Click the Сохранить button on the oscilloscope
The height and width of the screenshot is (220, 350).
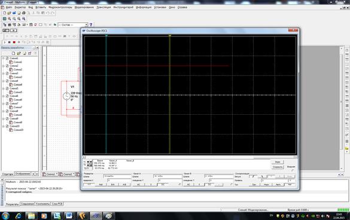point(278,167)
